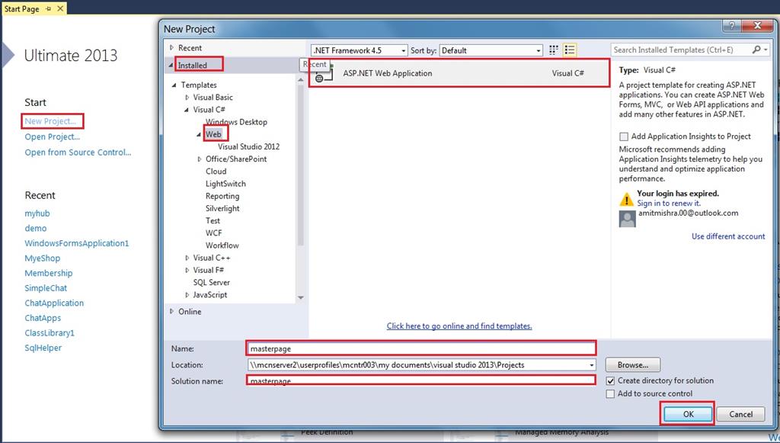The width and height of the screenshot is (780, 443).
Task: Click New Project... on Start Page
Action: [50, 121]
